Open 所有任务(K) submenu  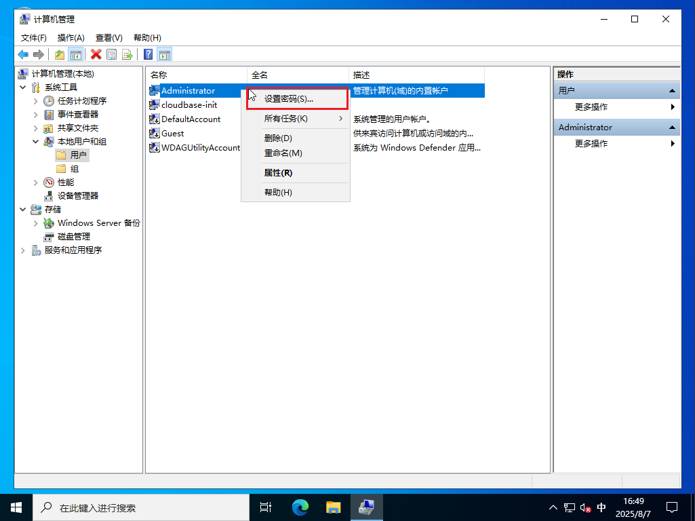[296, 119]
